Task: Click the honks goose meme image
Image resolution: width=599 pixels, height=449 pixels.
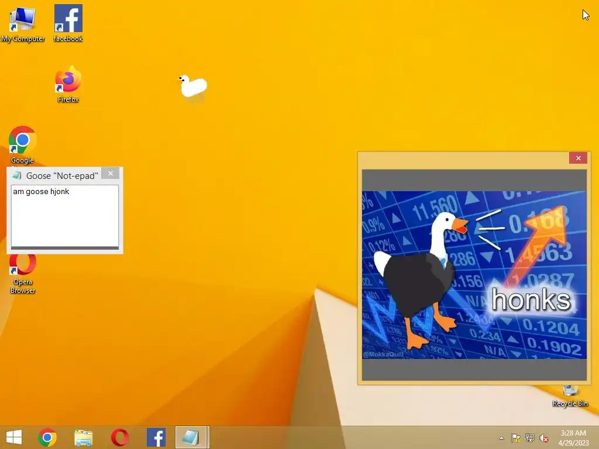Action: tap(474, 275)
